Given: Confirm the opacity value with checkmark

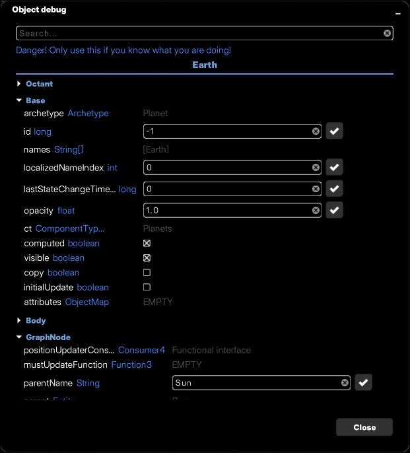Looking at the screenshot, I should [x=334, y=211].
